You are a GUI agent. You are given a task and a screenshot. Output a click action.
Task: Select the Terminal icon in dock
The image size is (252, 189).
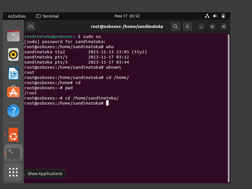click(x=13, y=153)
